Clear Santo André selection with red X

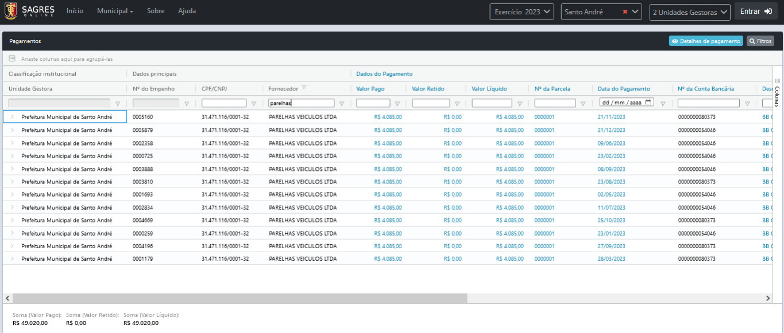click(x=625, y=12)
